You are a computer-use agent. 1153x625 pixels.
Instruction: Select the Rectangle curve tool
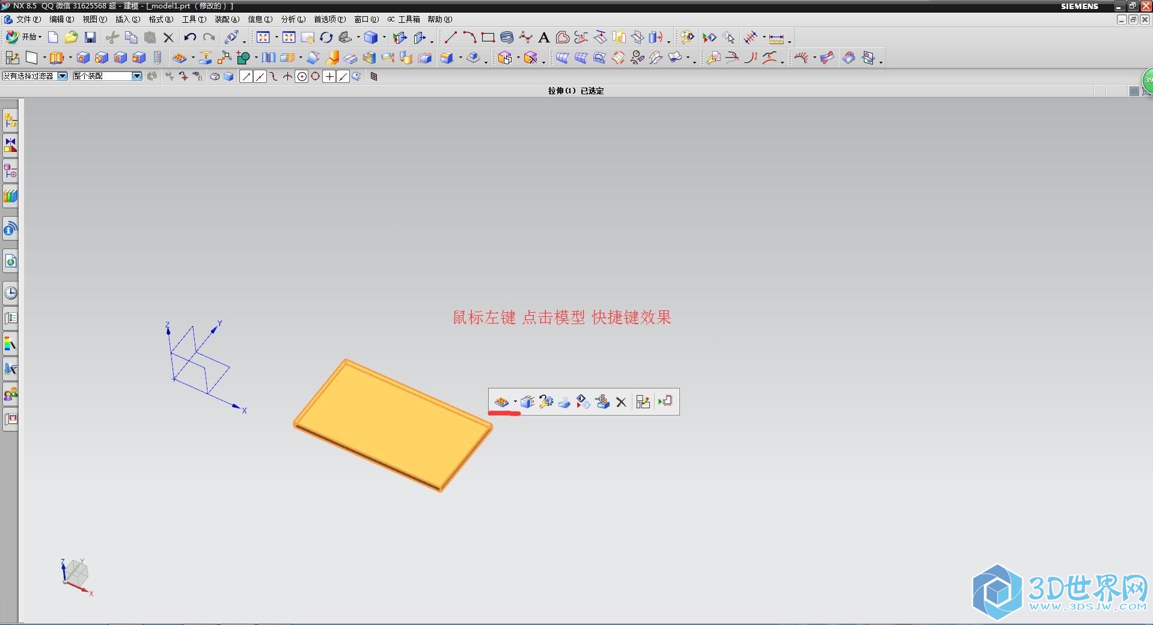tap(488, 37)
